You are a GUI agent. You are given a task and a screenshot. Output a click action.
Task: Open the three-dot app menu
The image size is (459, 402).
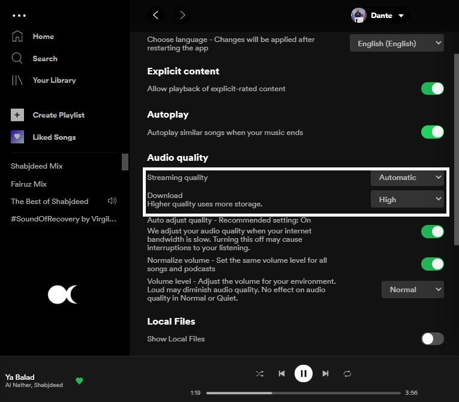tap(19, 16)
